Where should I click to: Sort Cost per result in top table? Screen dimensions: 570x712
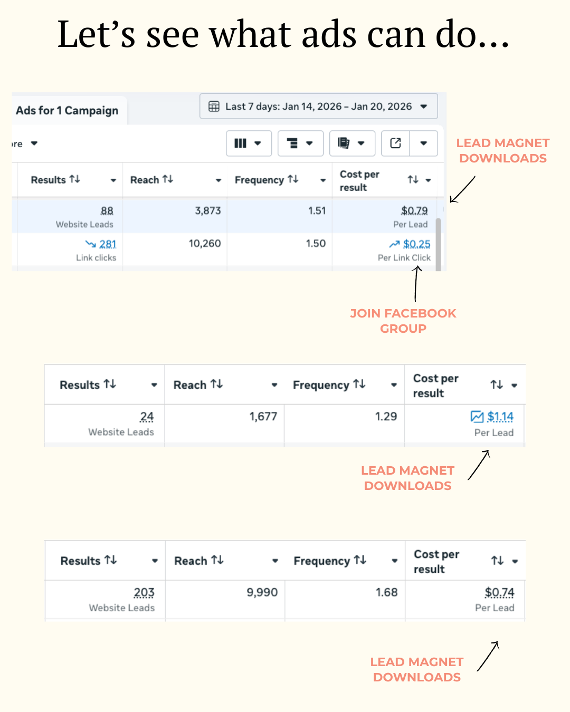tap(413, 180)
